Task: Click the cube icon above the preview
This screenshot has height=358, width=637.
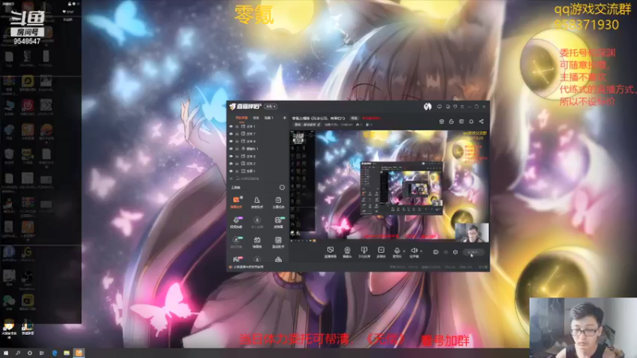Action: point(442,122)
